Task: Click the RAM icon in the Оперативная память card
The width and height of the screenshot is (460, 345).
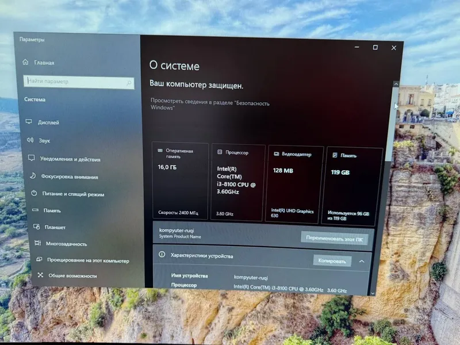Action: click(x=160, y=150)
